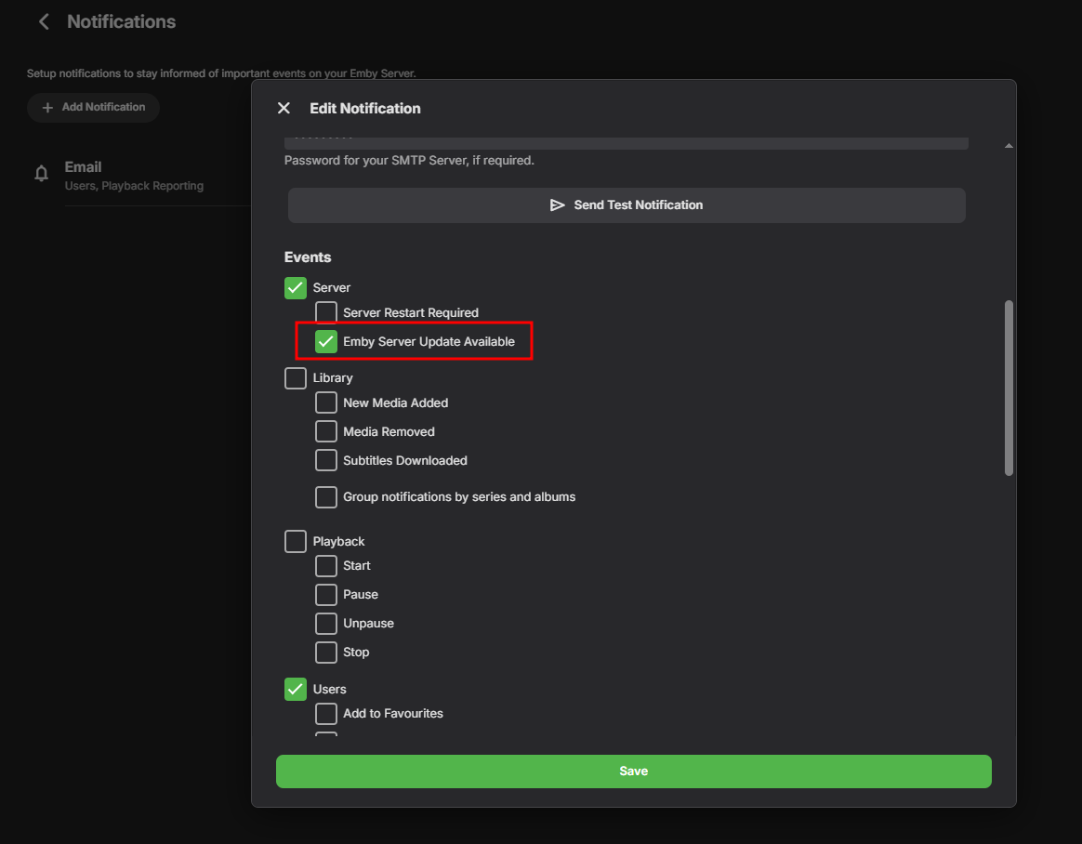
Task: Click the SMTP password input field
Action: (627, 142)
